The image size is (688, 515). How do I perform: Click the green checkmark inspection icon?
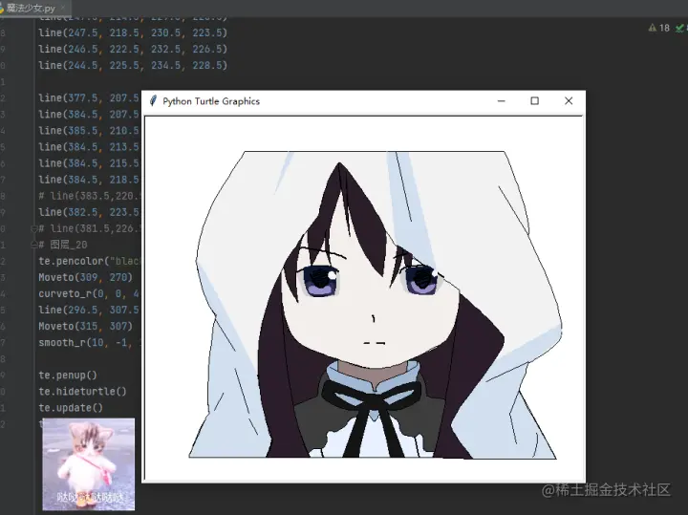(x=680, y=28)
